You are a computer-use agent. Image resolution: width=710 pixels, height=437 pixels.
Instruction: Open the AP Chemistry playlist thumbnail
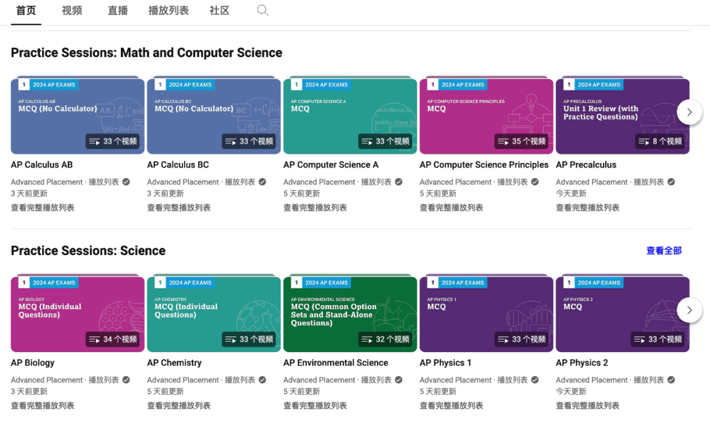click(214, 313)
